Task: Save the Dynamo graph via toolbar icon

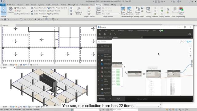Action: coord(110,34)
